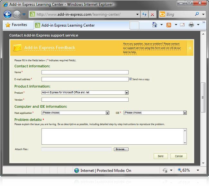Click the Cancel button
Image resolution: width=209 pixels, height=186 pixels.
pos(178,156)
